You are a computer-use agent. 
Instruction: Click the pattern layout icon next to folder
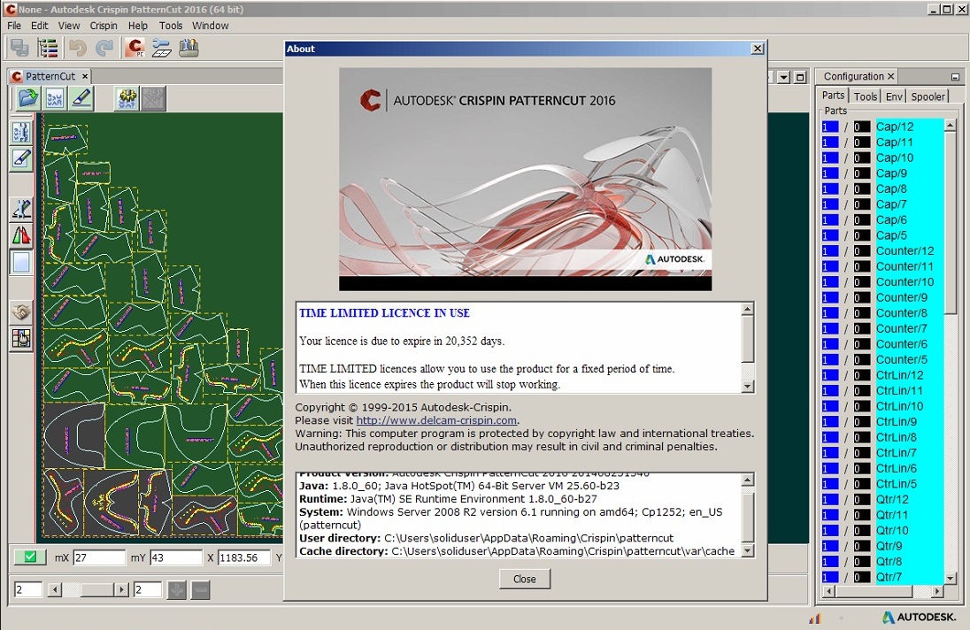coord(55,98)
